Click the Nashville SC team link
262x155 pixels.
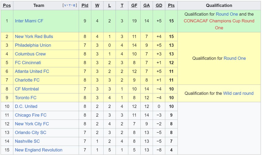coord(27,141)
